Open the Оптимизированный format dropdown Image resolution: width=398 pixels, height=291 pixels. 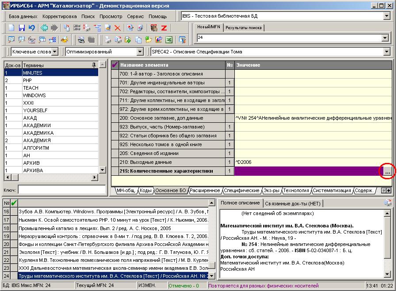(140, 52)
